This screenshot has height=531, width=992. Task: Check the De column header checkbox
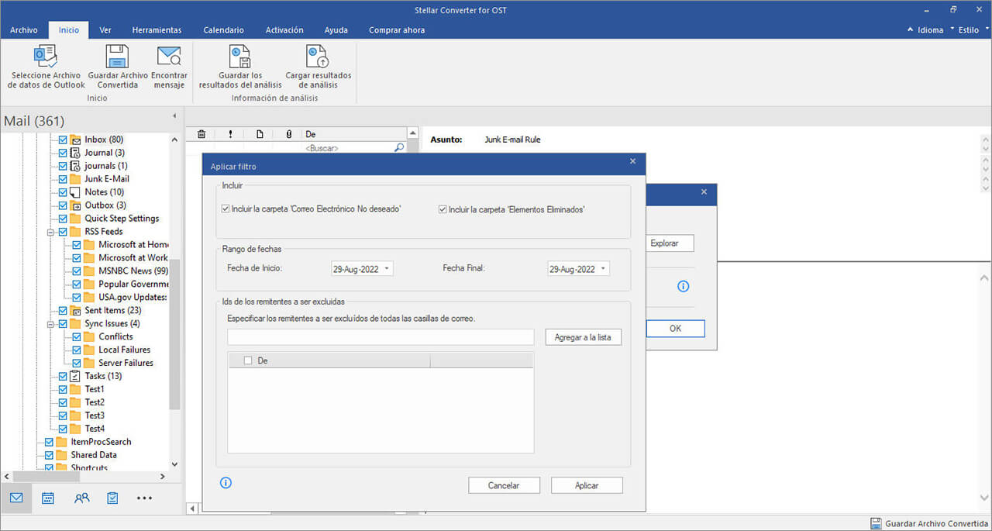coord(248,360)
